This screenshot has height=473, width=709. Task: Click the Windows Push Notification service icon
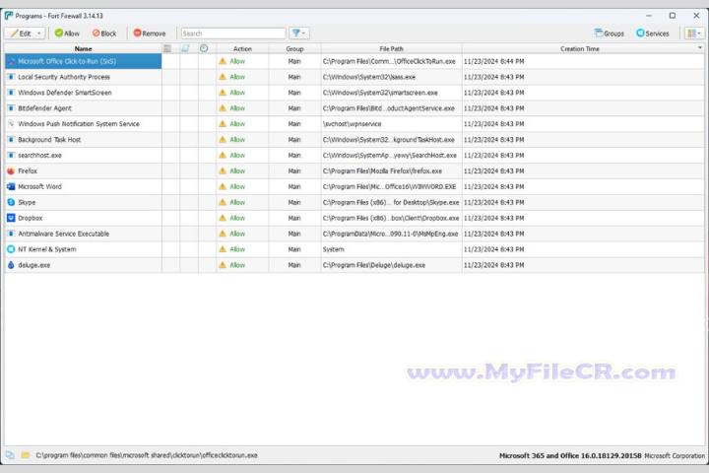click(x=11, y=123)
